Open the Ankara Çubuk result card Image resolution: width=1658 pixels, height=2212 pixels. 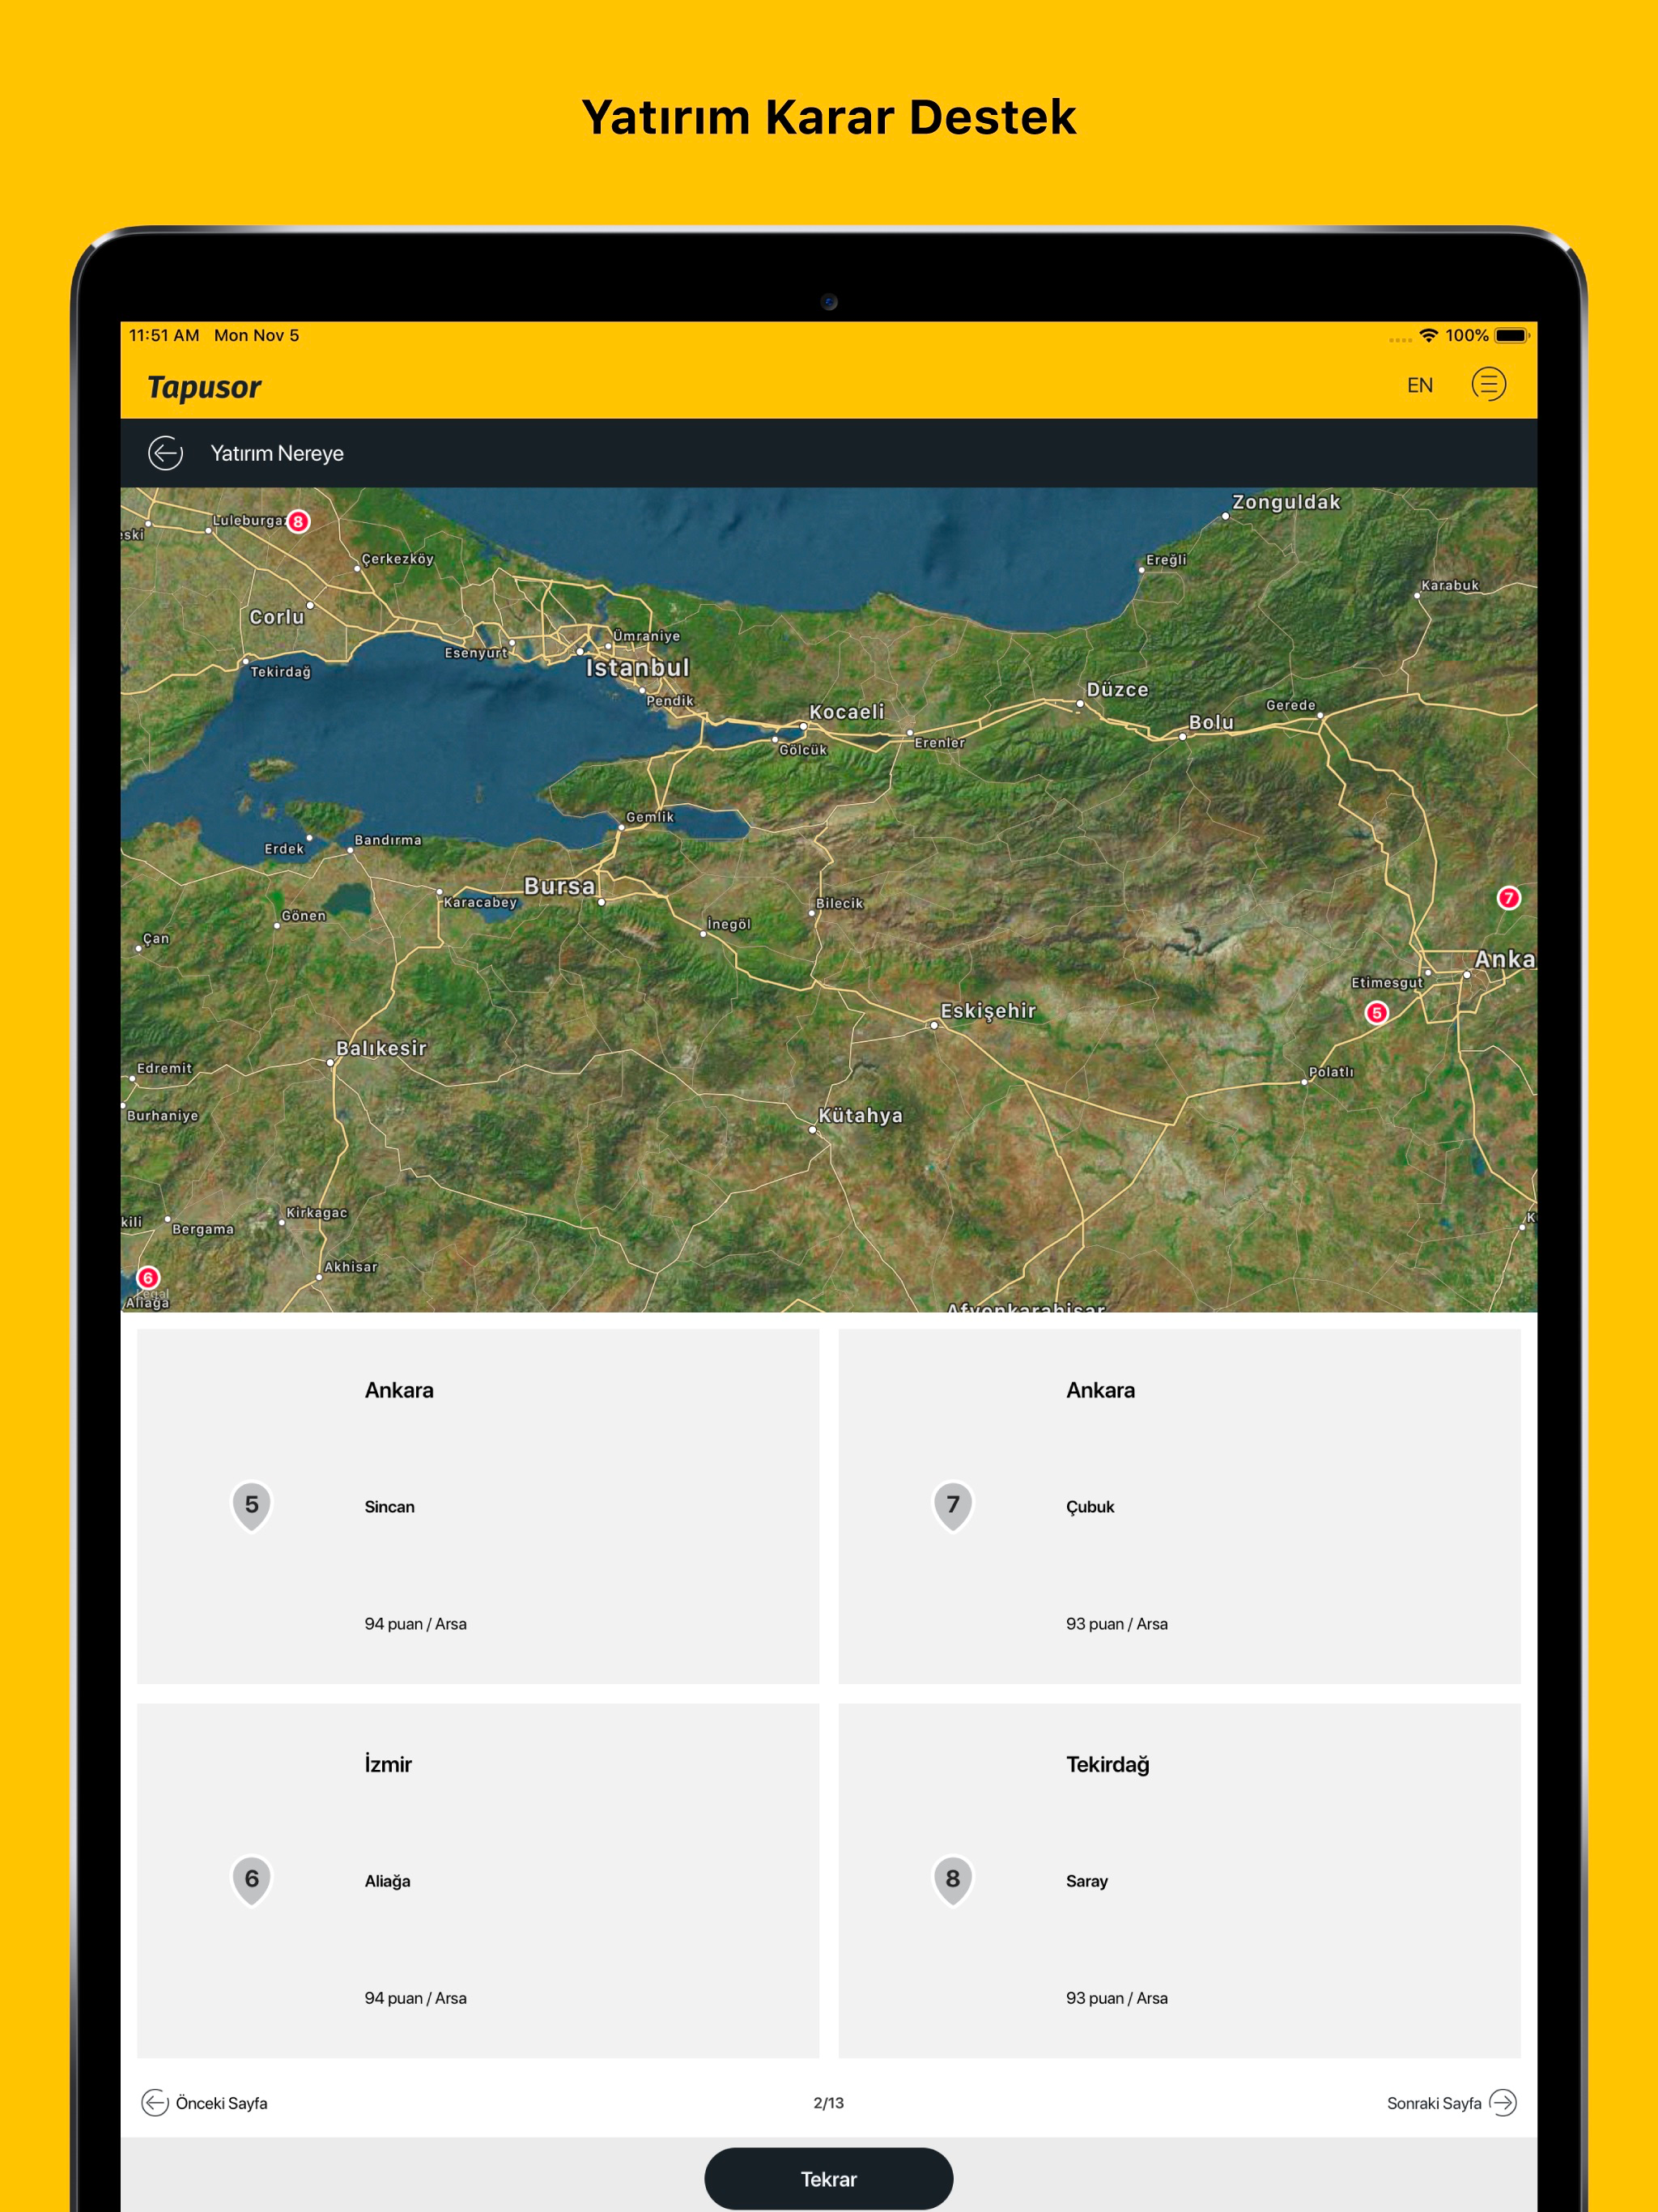click(1179, 1505)
